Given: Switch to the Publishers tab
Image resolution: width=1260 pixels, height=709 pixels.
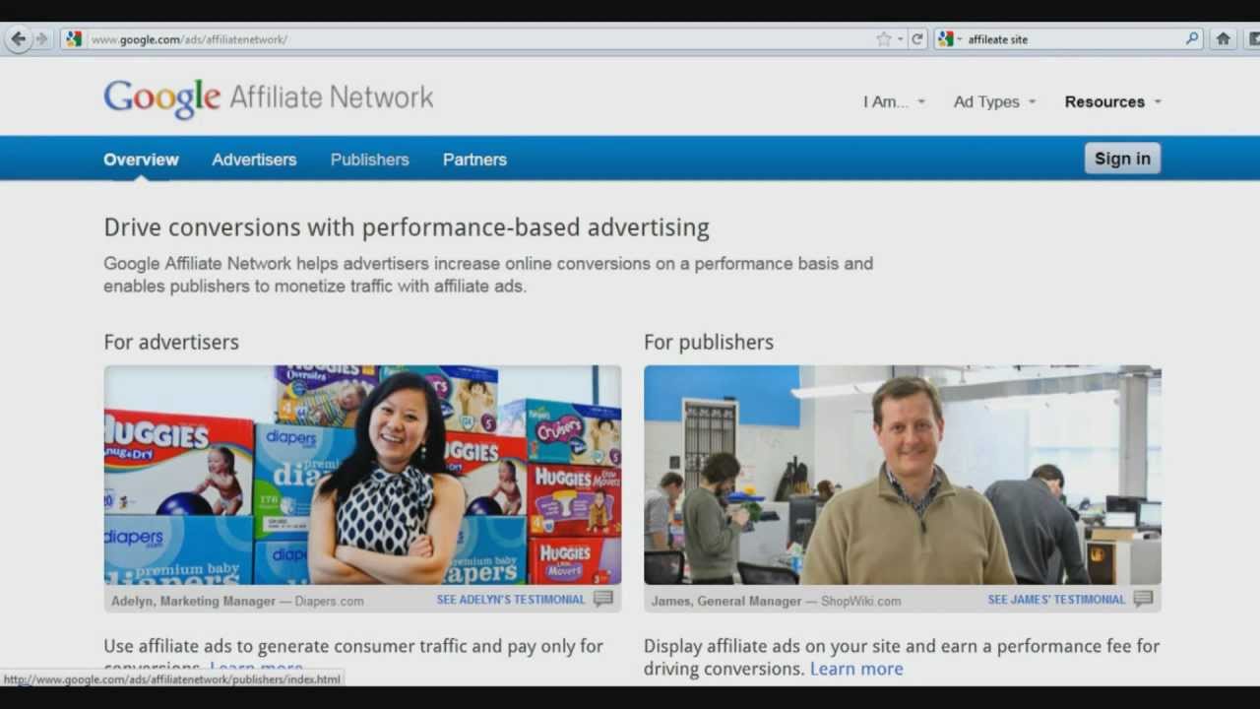Looking at the screenshot, I should [369, 160].
